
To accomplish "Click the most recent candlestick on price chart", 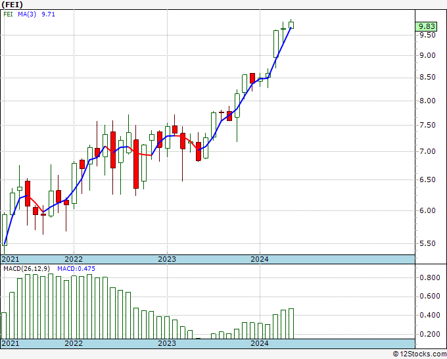I will point(291,25).
